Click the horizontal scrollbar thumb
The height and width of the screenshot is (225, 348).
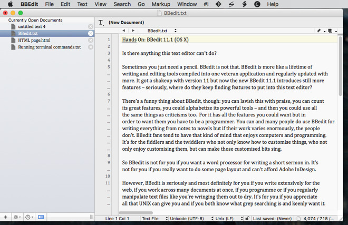[136, 213]
